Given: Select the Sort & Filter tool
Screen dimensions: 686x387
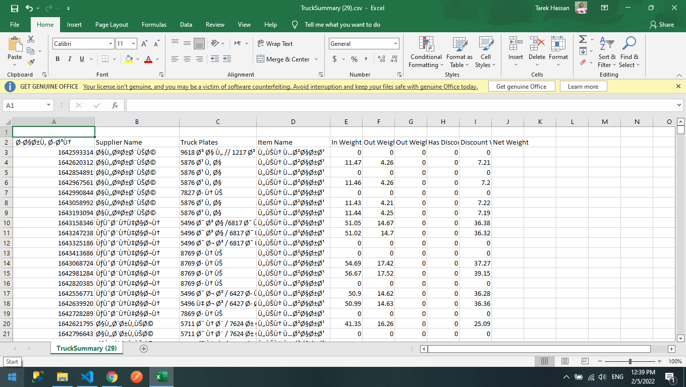Looking at the screenshot, I should click(x=607, y=52).
